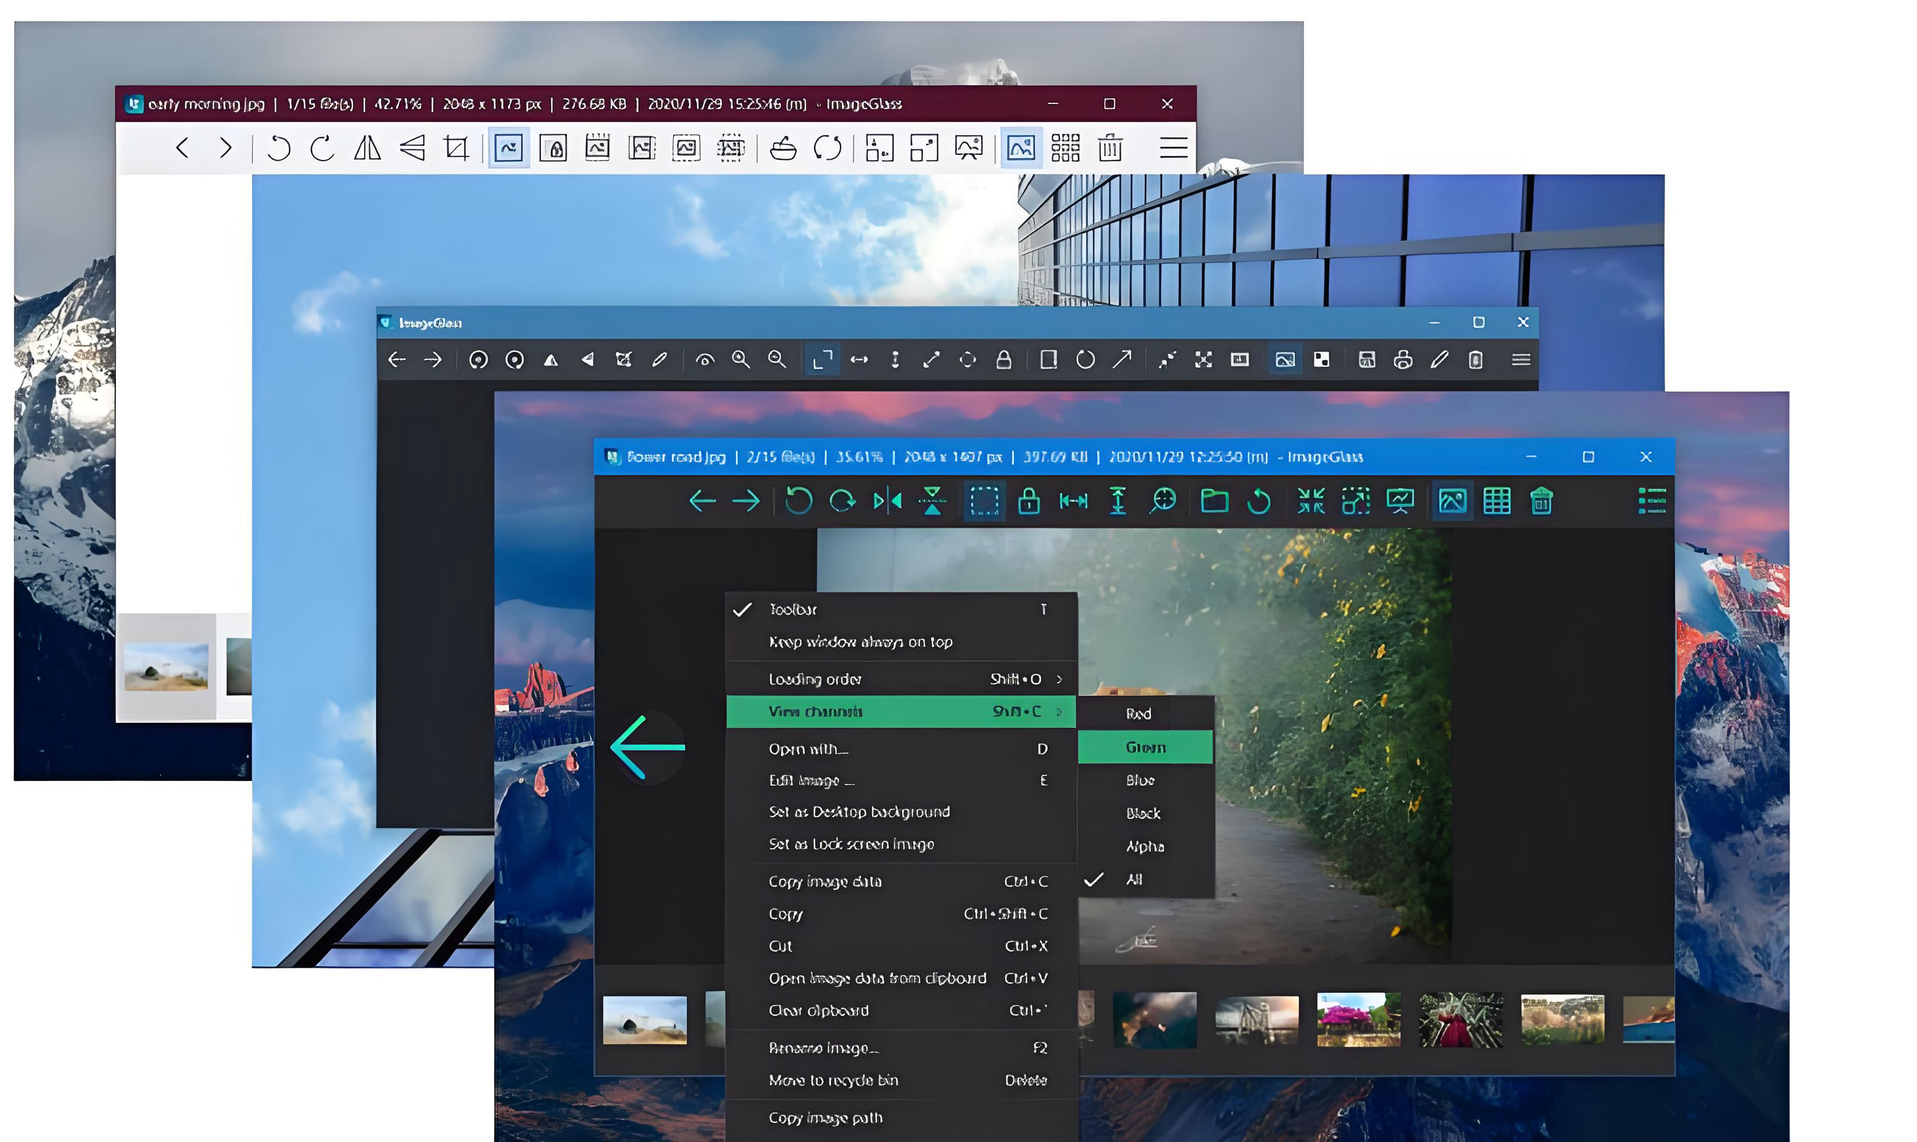Image resolution: width=1917 pixels, height=1142 pixels.
Task: Click Set as Desktop background
Action: (x=859, y=813)
